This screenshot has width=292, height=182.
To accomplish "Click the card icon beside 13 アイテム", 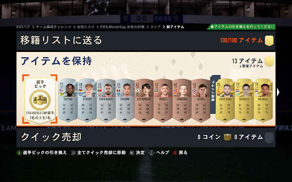I will 269,61.
